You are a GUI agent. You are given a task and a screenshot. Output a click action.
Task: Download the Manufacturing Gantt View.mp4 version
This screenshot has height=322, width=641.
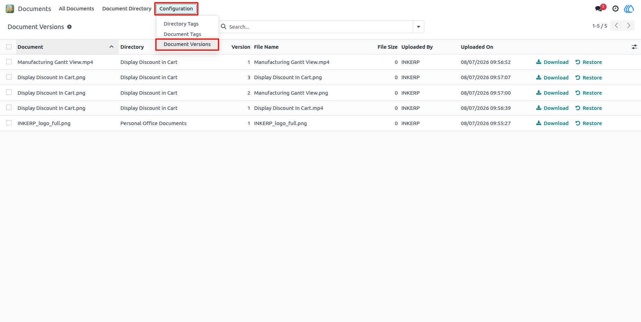[x=552, y=62]
